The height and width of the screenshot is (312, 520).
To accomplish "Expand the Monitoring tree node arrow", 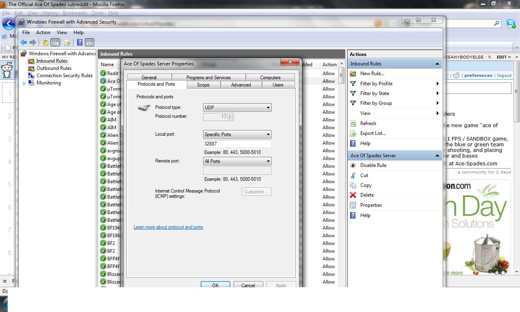I will coord(24,83).
